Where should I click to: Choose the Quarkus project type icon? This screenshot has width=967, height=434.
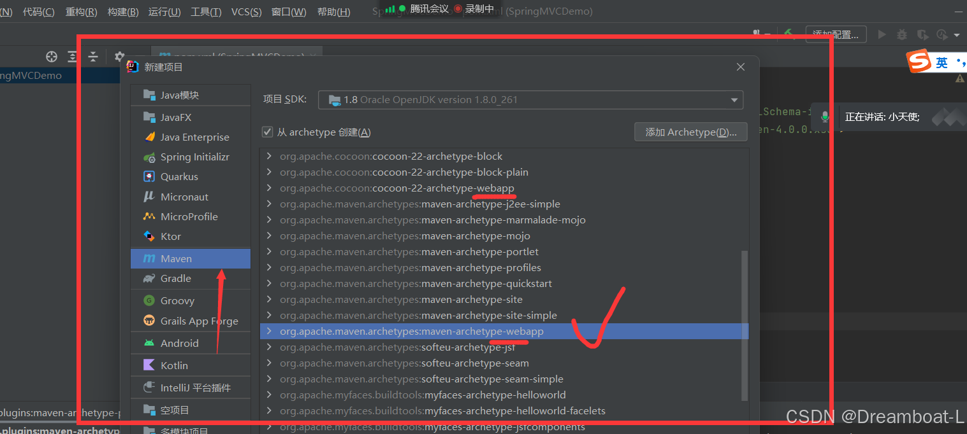click(149, 176)
